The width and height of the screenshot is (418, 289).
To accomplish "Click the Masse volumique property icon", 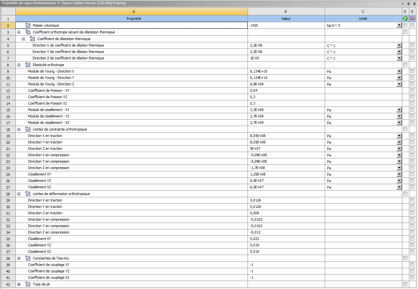I will pyautogui.click(x=28, y=25).
